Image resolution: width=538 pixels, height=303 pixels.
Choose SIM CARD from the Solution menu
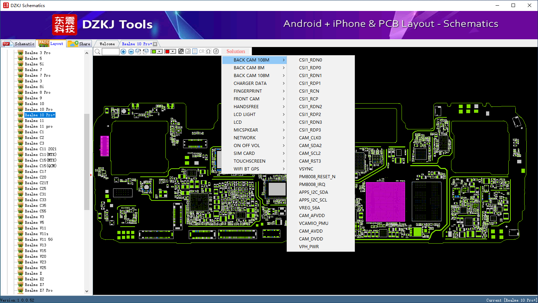coord(254,153)
